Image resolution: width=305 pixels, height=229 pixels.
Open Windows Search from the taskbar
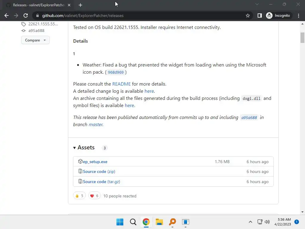click(133, 222)
